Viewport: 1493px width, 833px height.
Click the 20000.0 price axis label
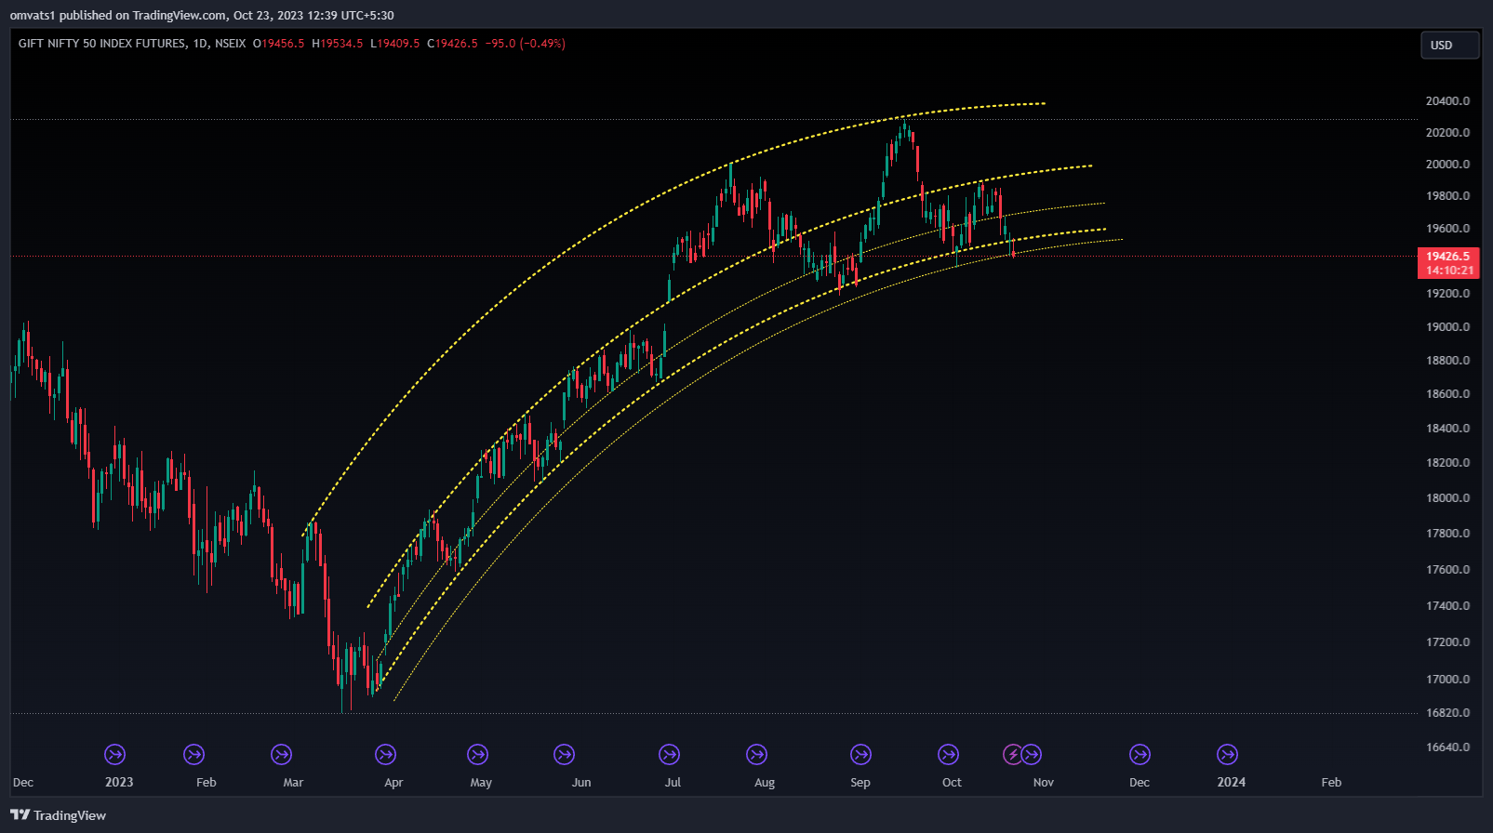1447,164
